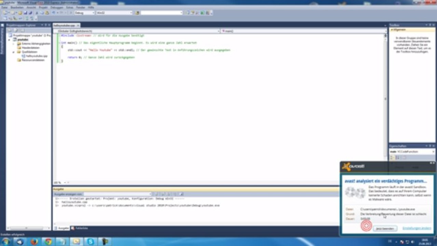Click the taskbar clock
The width and height of the screenshot is (437, 246).
[x=425, y=242]
